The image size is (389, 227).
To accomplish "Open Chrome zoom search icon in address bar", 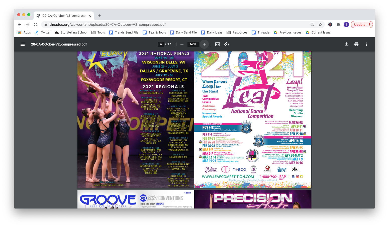I will (x=312, y=24).
